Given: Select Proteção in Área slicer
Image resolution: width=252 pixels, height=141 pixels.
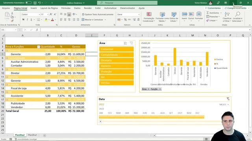Looking at the screenshot, I should point(117,72).
